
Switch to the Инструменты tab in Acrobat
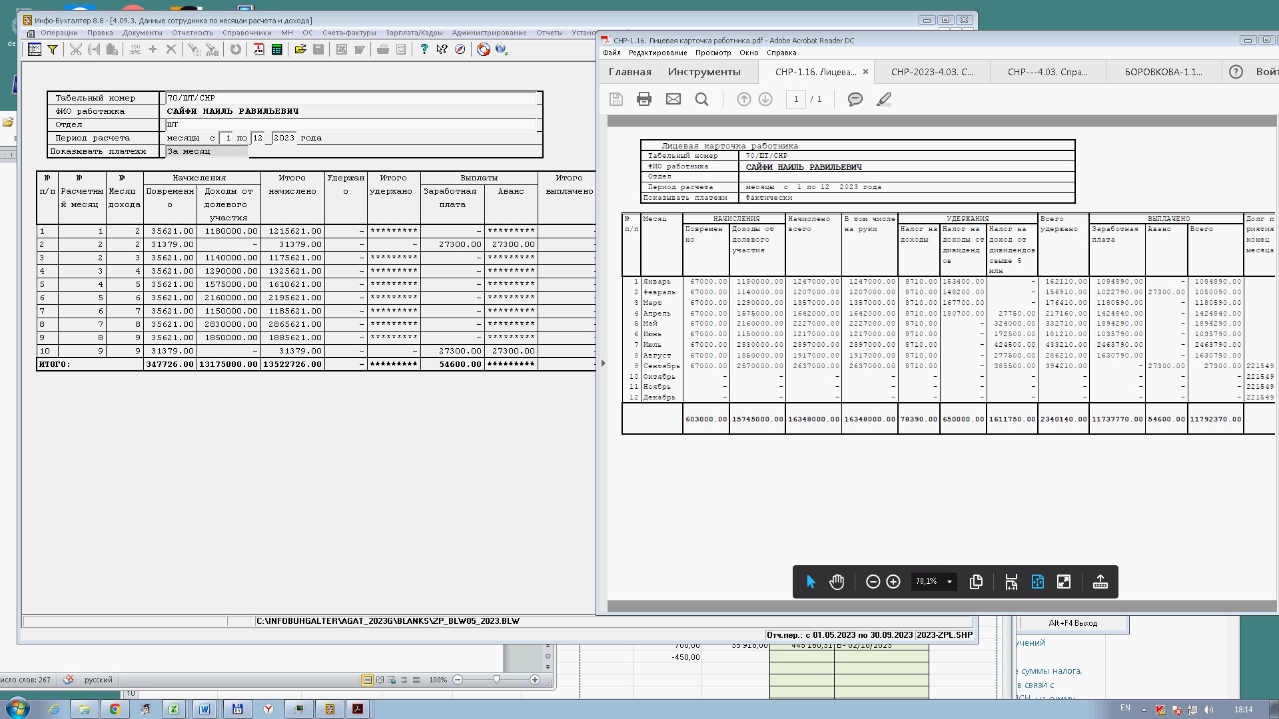(x=704, y=72)
